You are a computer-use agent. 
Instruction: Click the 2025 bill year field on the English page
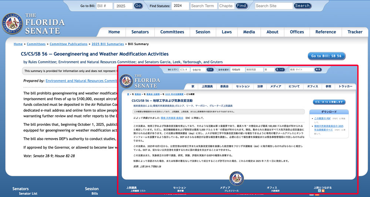click(123, 6)
